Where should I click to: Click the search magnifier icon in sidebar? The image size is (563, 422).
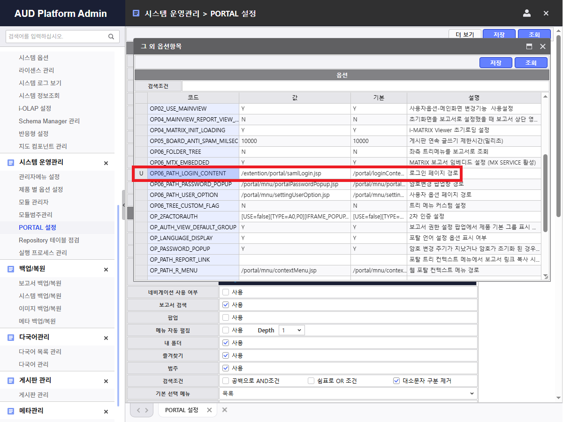click(x=111, y=37)
